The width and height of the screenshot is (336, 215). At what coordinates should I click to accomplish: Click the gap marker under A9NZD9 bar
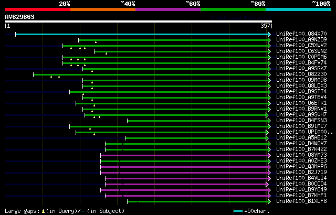96,42
